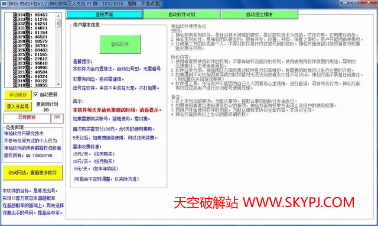Click the 神 app icon in title bar
Viewport: 378px width, 226px height.
(x=4, y=4)
